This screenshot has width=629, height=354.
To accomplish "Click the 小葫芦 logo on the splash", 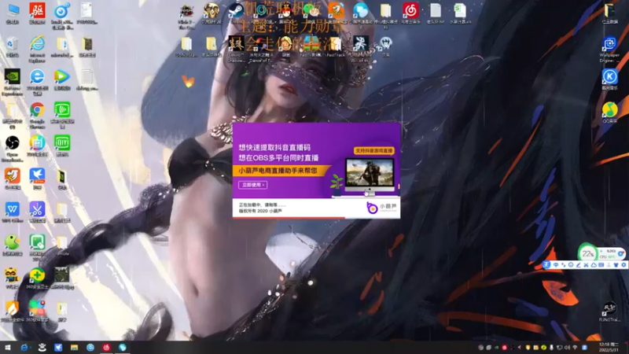I will point(381,208).
